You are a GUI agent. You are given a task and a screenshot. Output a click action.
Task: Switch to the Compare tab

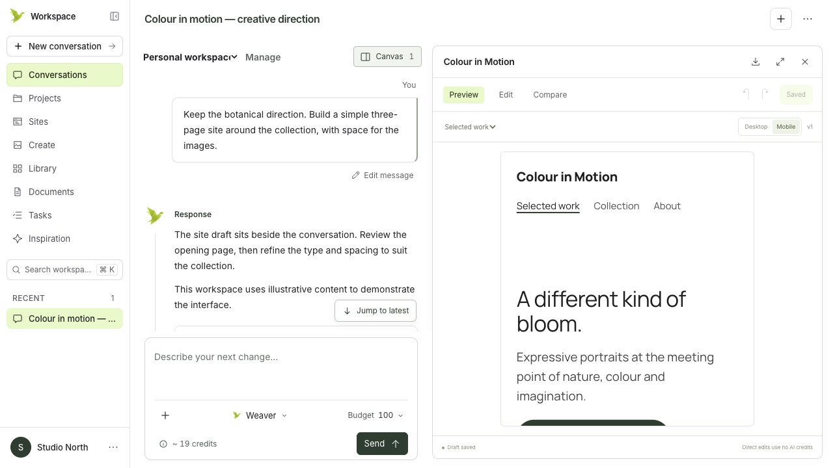[x=550, y=95]
